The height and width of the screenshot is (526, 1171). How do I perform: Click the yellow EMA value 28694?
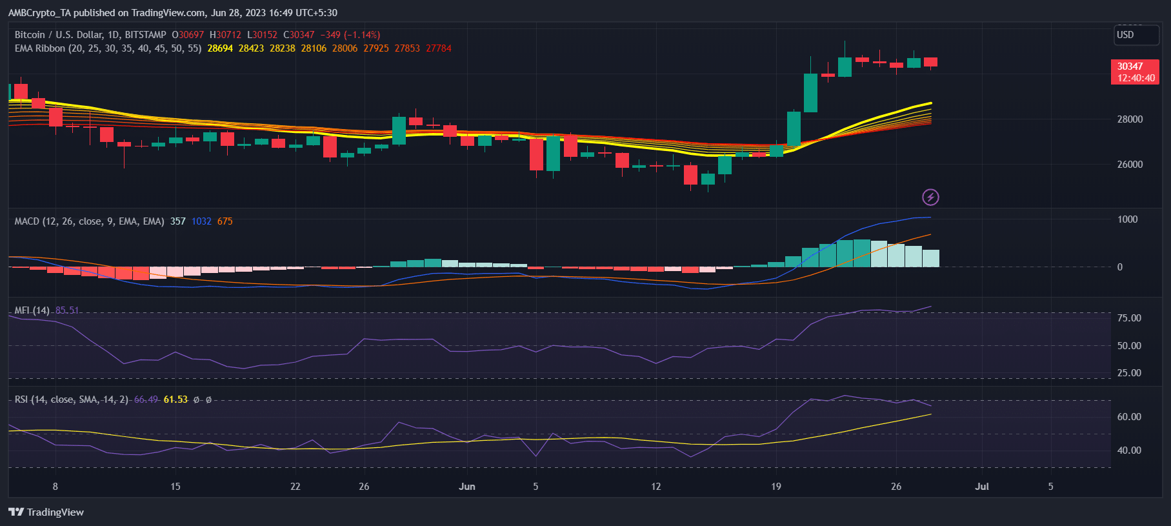(x=220, y=48)
